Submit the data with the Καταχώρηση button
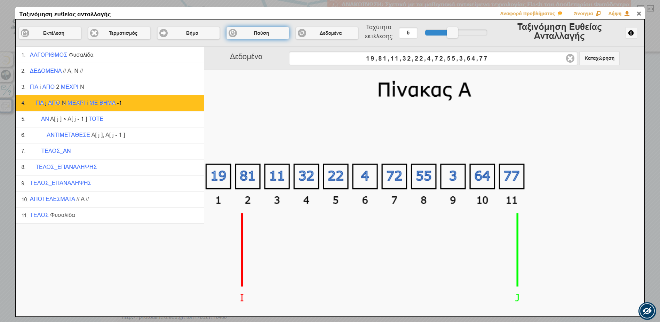 [599, 58]
